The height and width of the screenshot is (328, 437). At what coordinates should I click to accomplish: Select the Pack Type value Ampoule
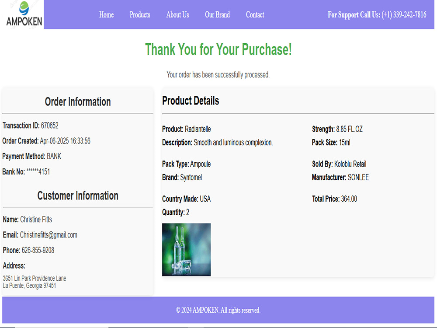click(x=201, y=164)
